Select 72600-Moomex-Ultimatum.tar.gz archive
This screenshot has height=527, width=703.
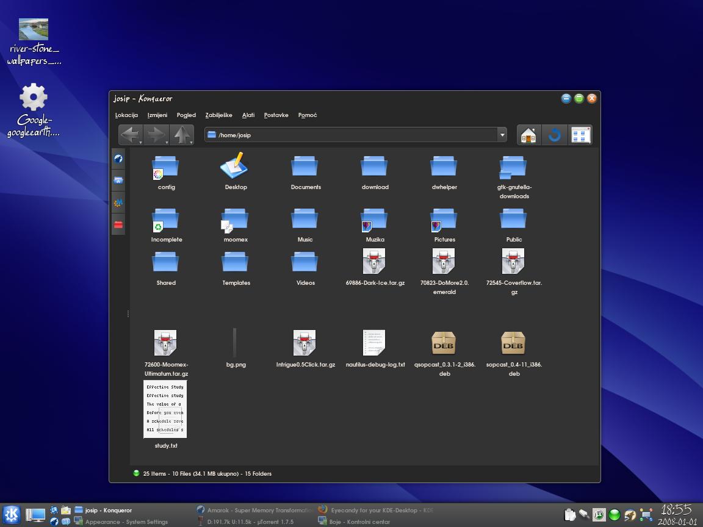(x=166, y=353)
